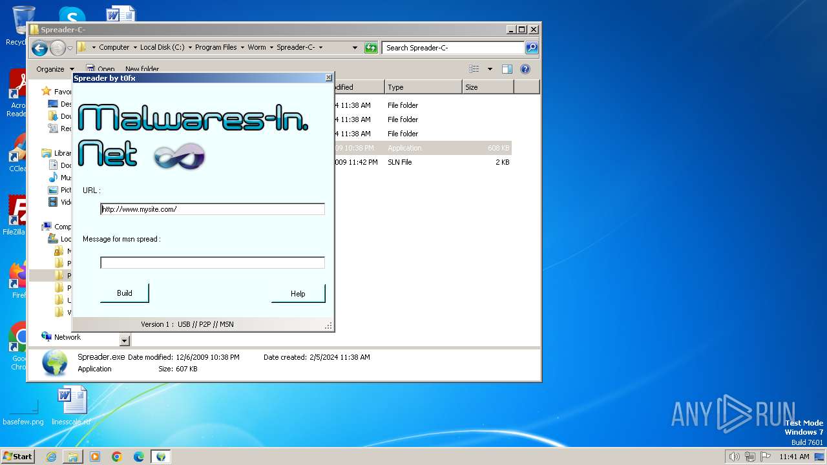The height and width of the screenshot is (465, 827).
Task: Launch Chrome from the taskbar
Action: [117, 457]
